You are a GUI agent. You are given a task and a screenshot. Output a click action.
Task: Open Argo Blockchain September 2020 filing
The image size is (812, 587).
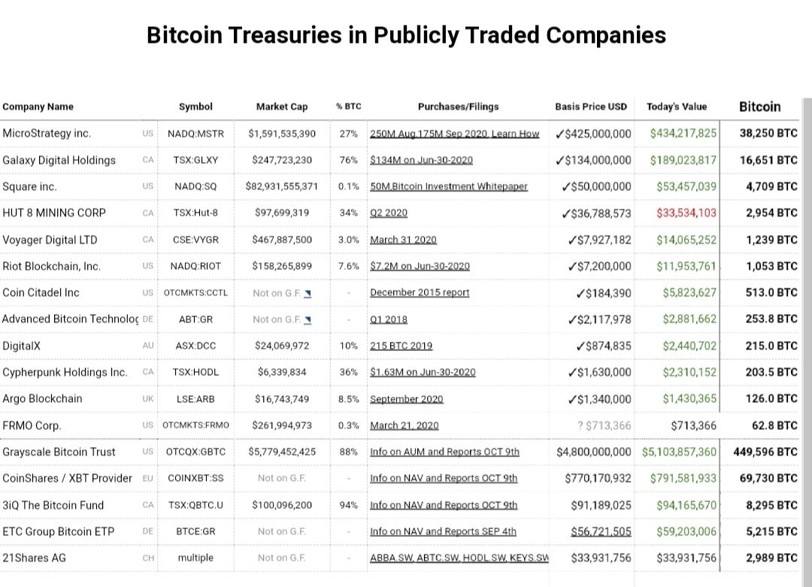tap(407, 399)
